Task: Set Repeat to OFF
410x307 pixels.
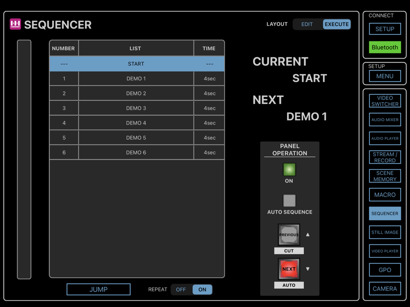Action: point(181,289)
